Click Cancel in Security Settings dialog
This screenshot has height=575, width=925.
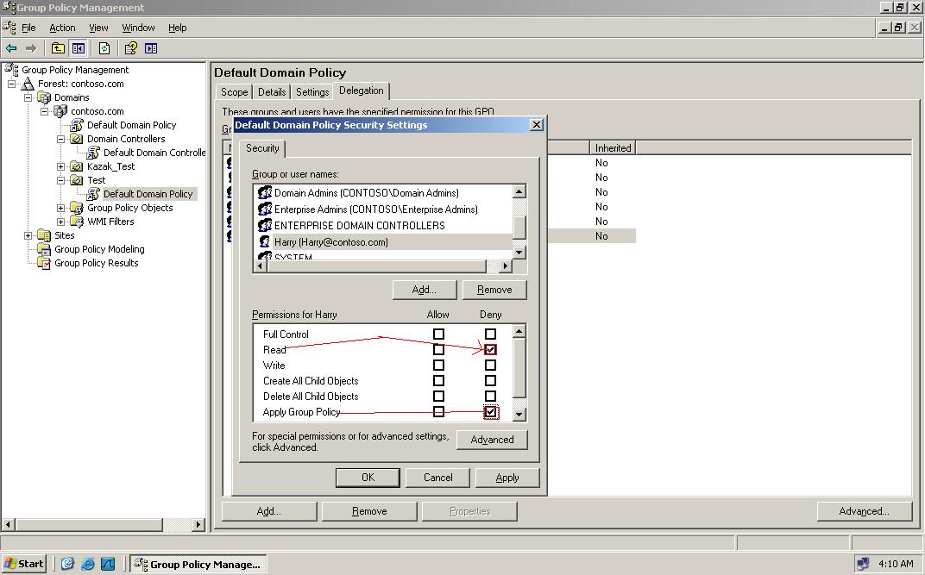[437, 478]
